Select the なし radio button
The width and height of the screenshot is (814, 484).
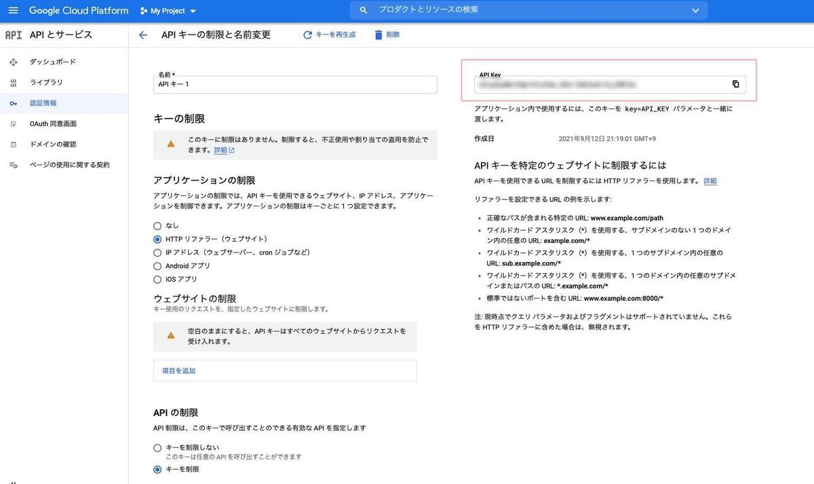tap(157, 225)
